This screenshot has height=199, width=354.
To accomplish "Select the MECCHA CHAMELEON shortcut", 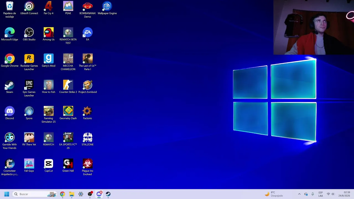I will tap(68, 62).
